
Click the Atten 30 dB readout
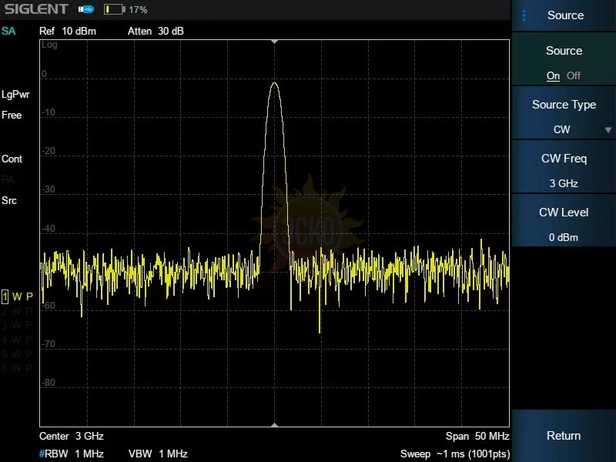pyautogui.click(x=156, y=31)
